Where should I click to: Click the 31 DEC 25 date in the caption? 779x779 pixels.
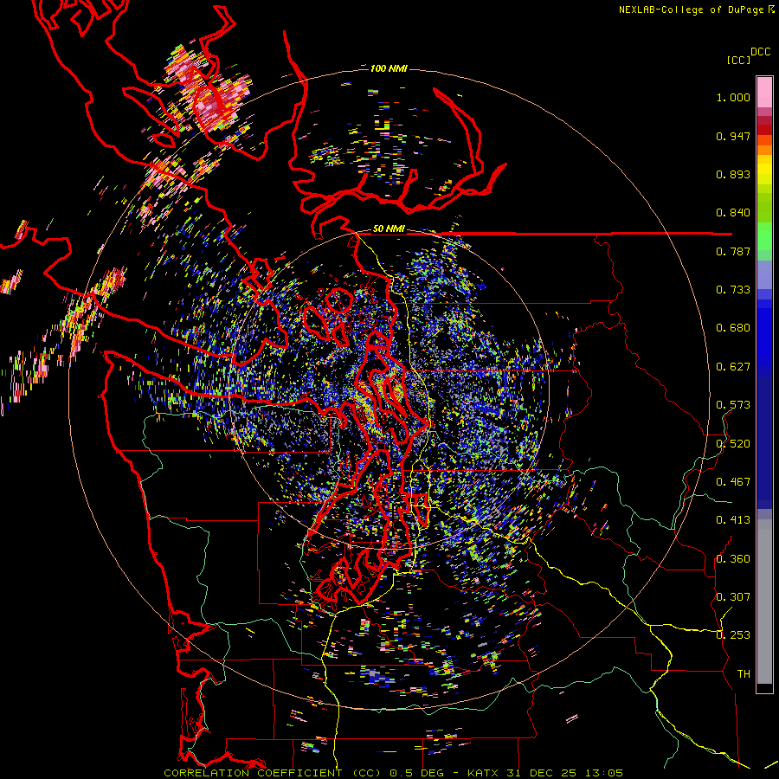[x=542, y=773]
